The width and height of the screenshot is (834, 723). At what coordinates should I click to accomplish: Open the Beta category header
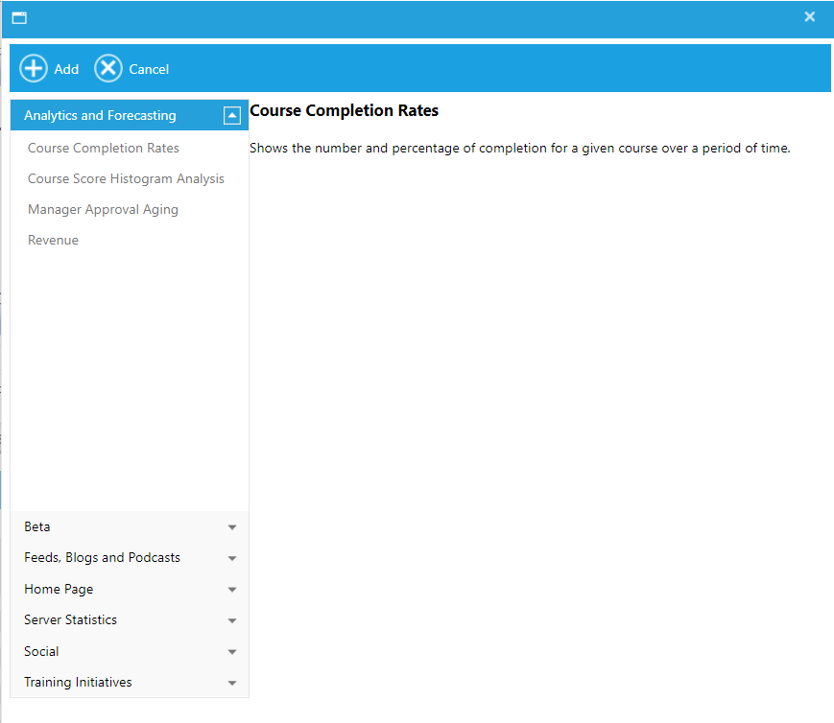37,526
